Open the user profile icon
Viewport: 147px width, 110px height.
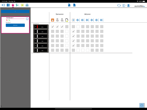(x=128, y=6)
